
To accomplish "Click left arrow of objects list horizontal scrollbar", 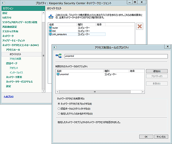I will 57,92.
